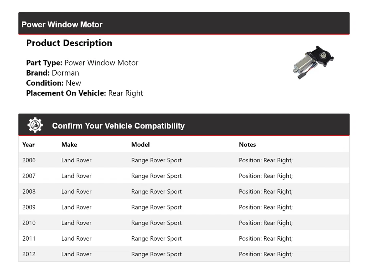The height and width of the screenshot is (274, 368).
Task: Select the 2006 year row cell
Action: 29,160
